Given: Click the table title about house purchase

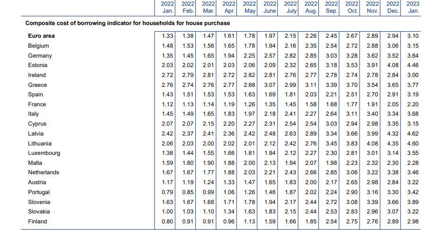Looking at the screenshot, I should point(127,23).
